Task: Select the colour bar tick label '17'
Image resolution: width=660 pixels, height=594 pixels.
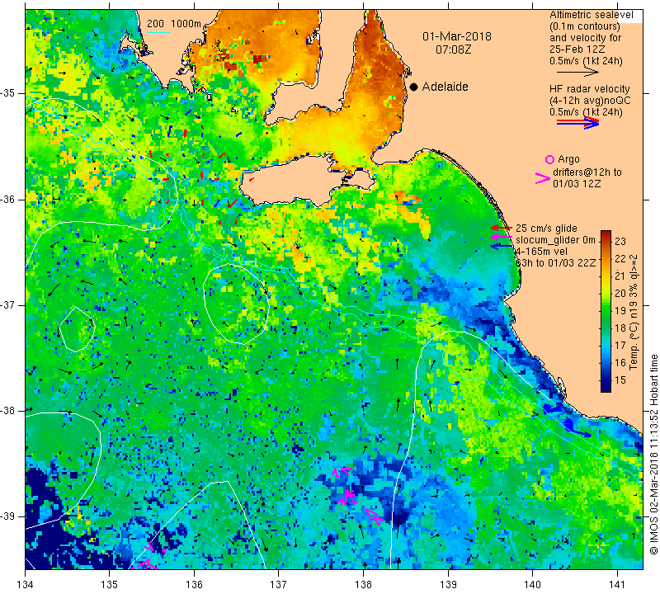Action: coord(620,345)
